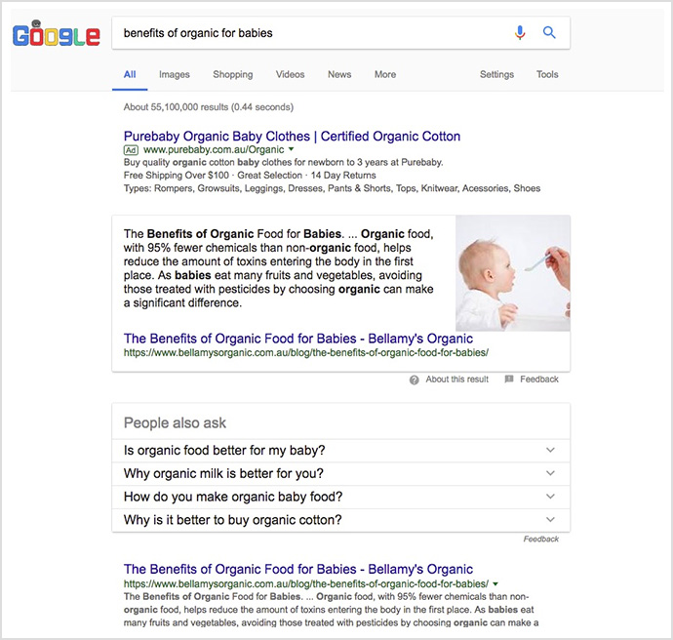Image resolution: width=673 pixels, height=640 pixels.
Task: Expand 'Why organic milk is better for you?'
Action: coord(340,473)
